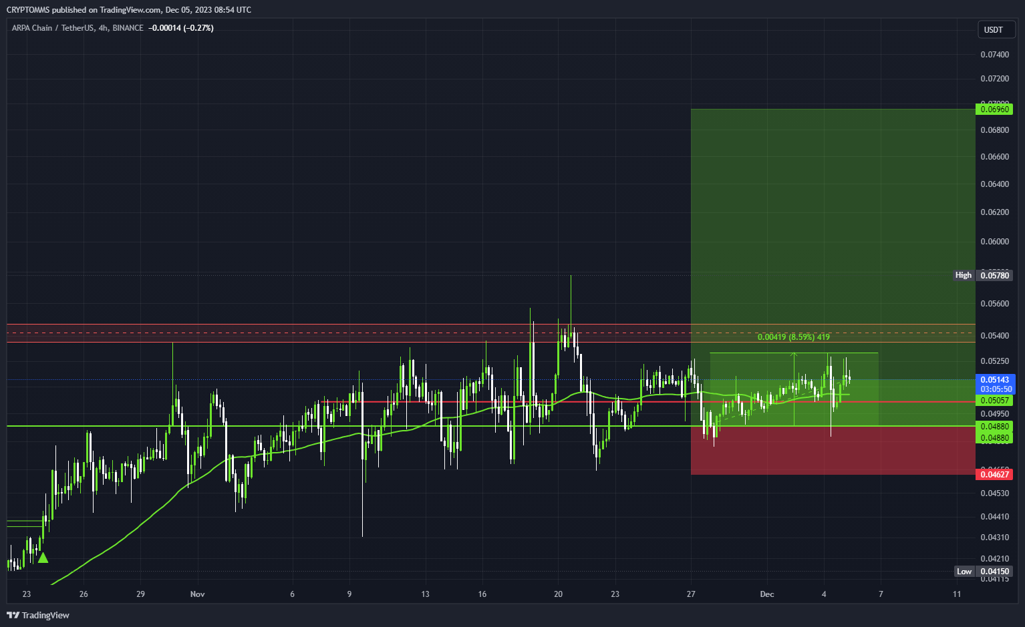Select the red stop-loss zone of position
Viewport: 1025px width, 627px height.
tap(833, 450)
